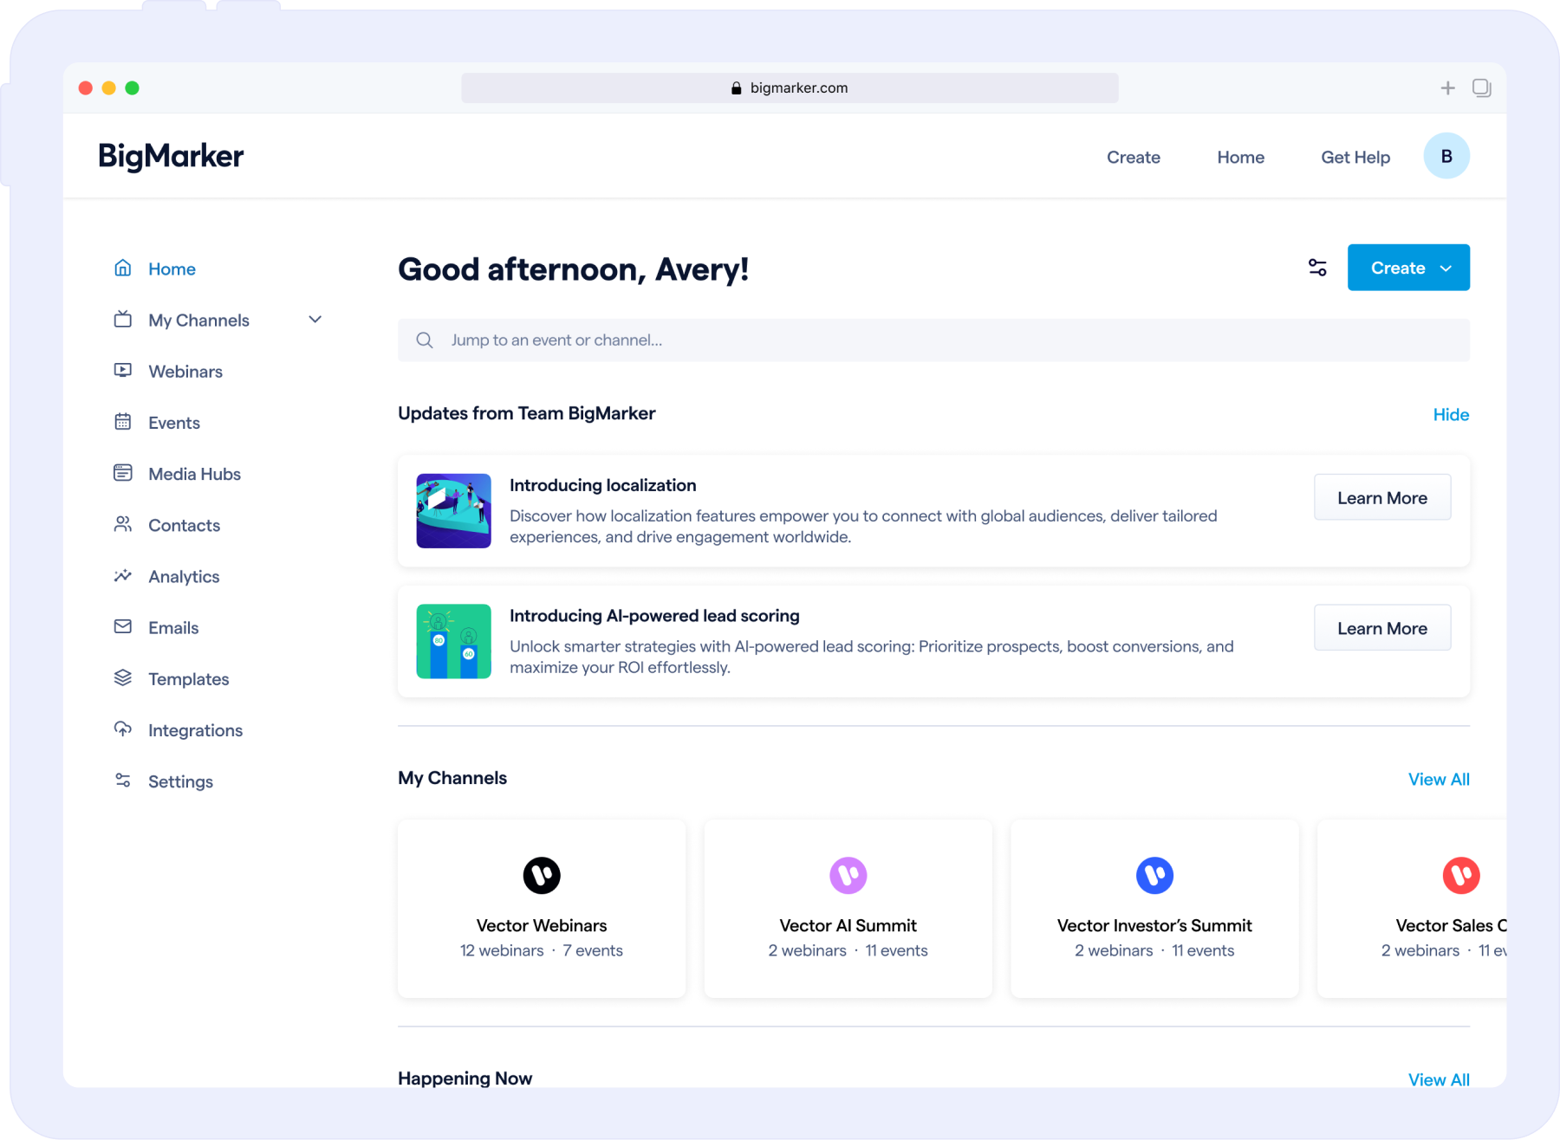Select Settings label in the sidebar
The image size is (1560, 1140).
click(180, 781)
